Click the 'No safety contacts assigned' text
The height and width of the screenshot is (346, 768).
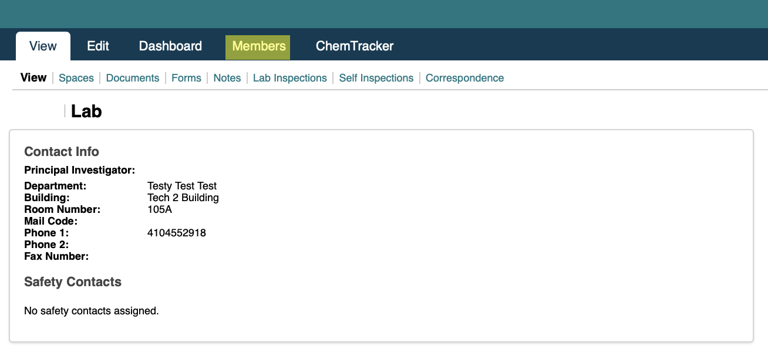coord(92,311)
